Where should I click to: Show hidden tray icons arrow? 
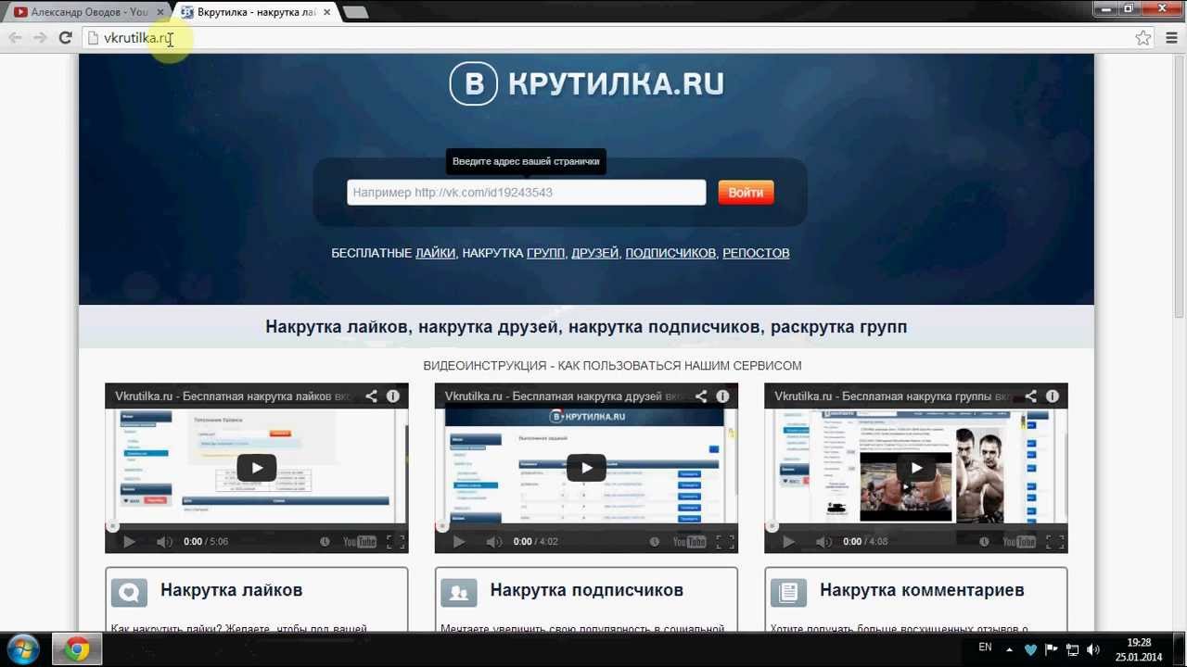(x=1009, y=649)
